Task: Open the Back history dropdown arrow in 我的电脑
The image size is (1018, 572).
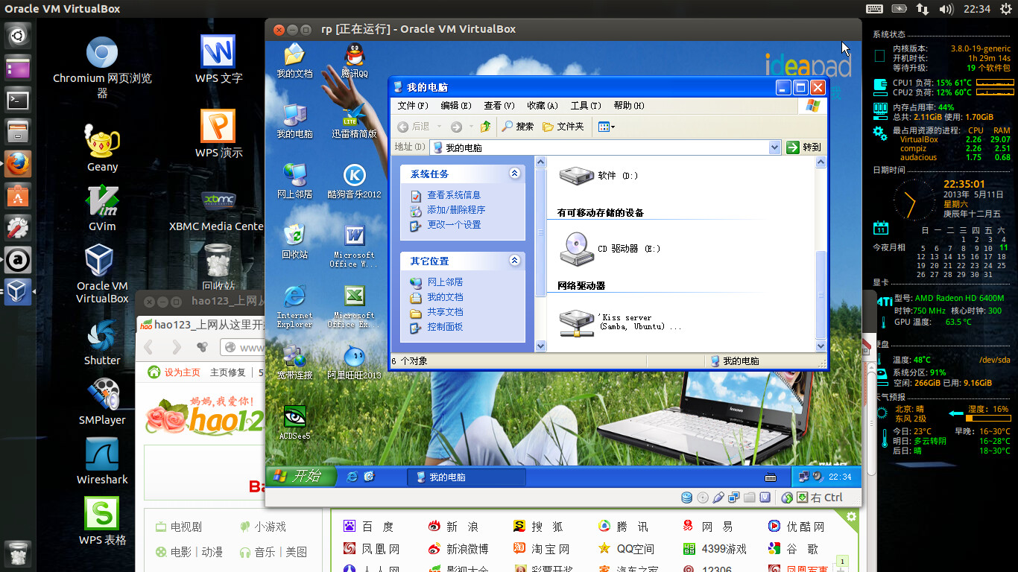Action: [x=439, y=127]
